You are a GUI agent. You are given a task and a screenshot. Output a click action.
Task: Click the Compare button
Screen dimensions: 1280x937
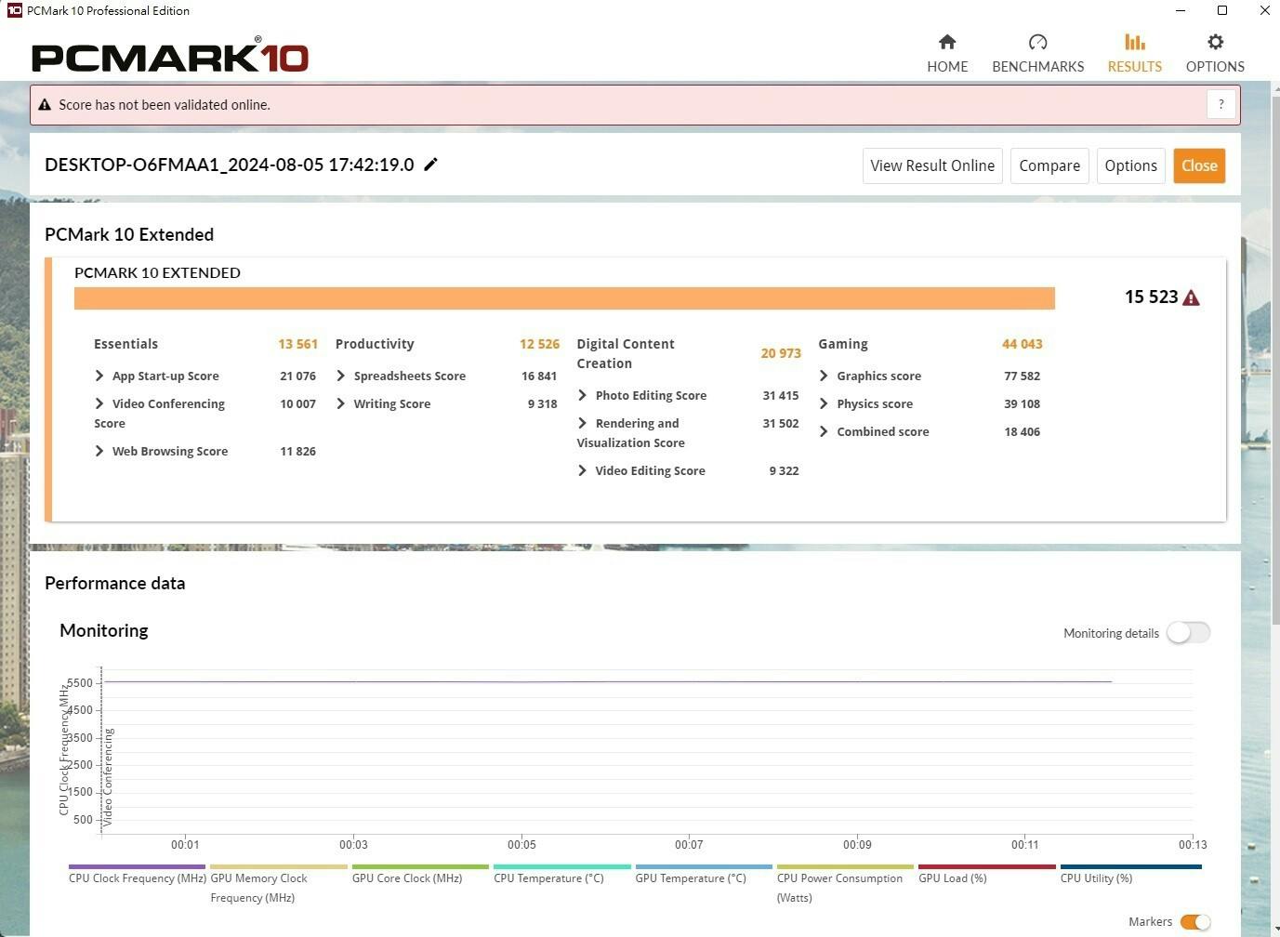1049,165
